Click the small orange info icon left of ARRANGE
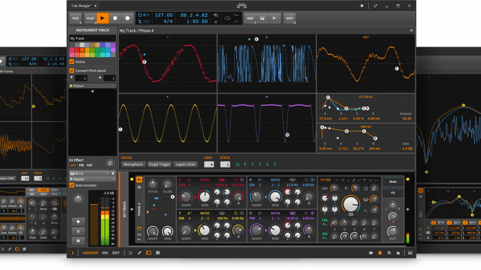Screen dimensions: 481x270 click(x=73, y=253)
